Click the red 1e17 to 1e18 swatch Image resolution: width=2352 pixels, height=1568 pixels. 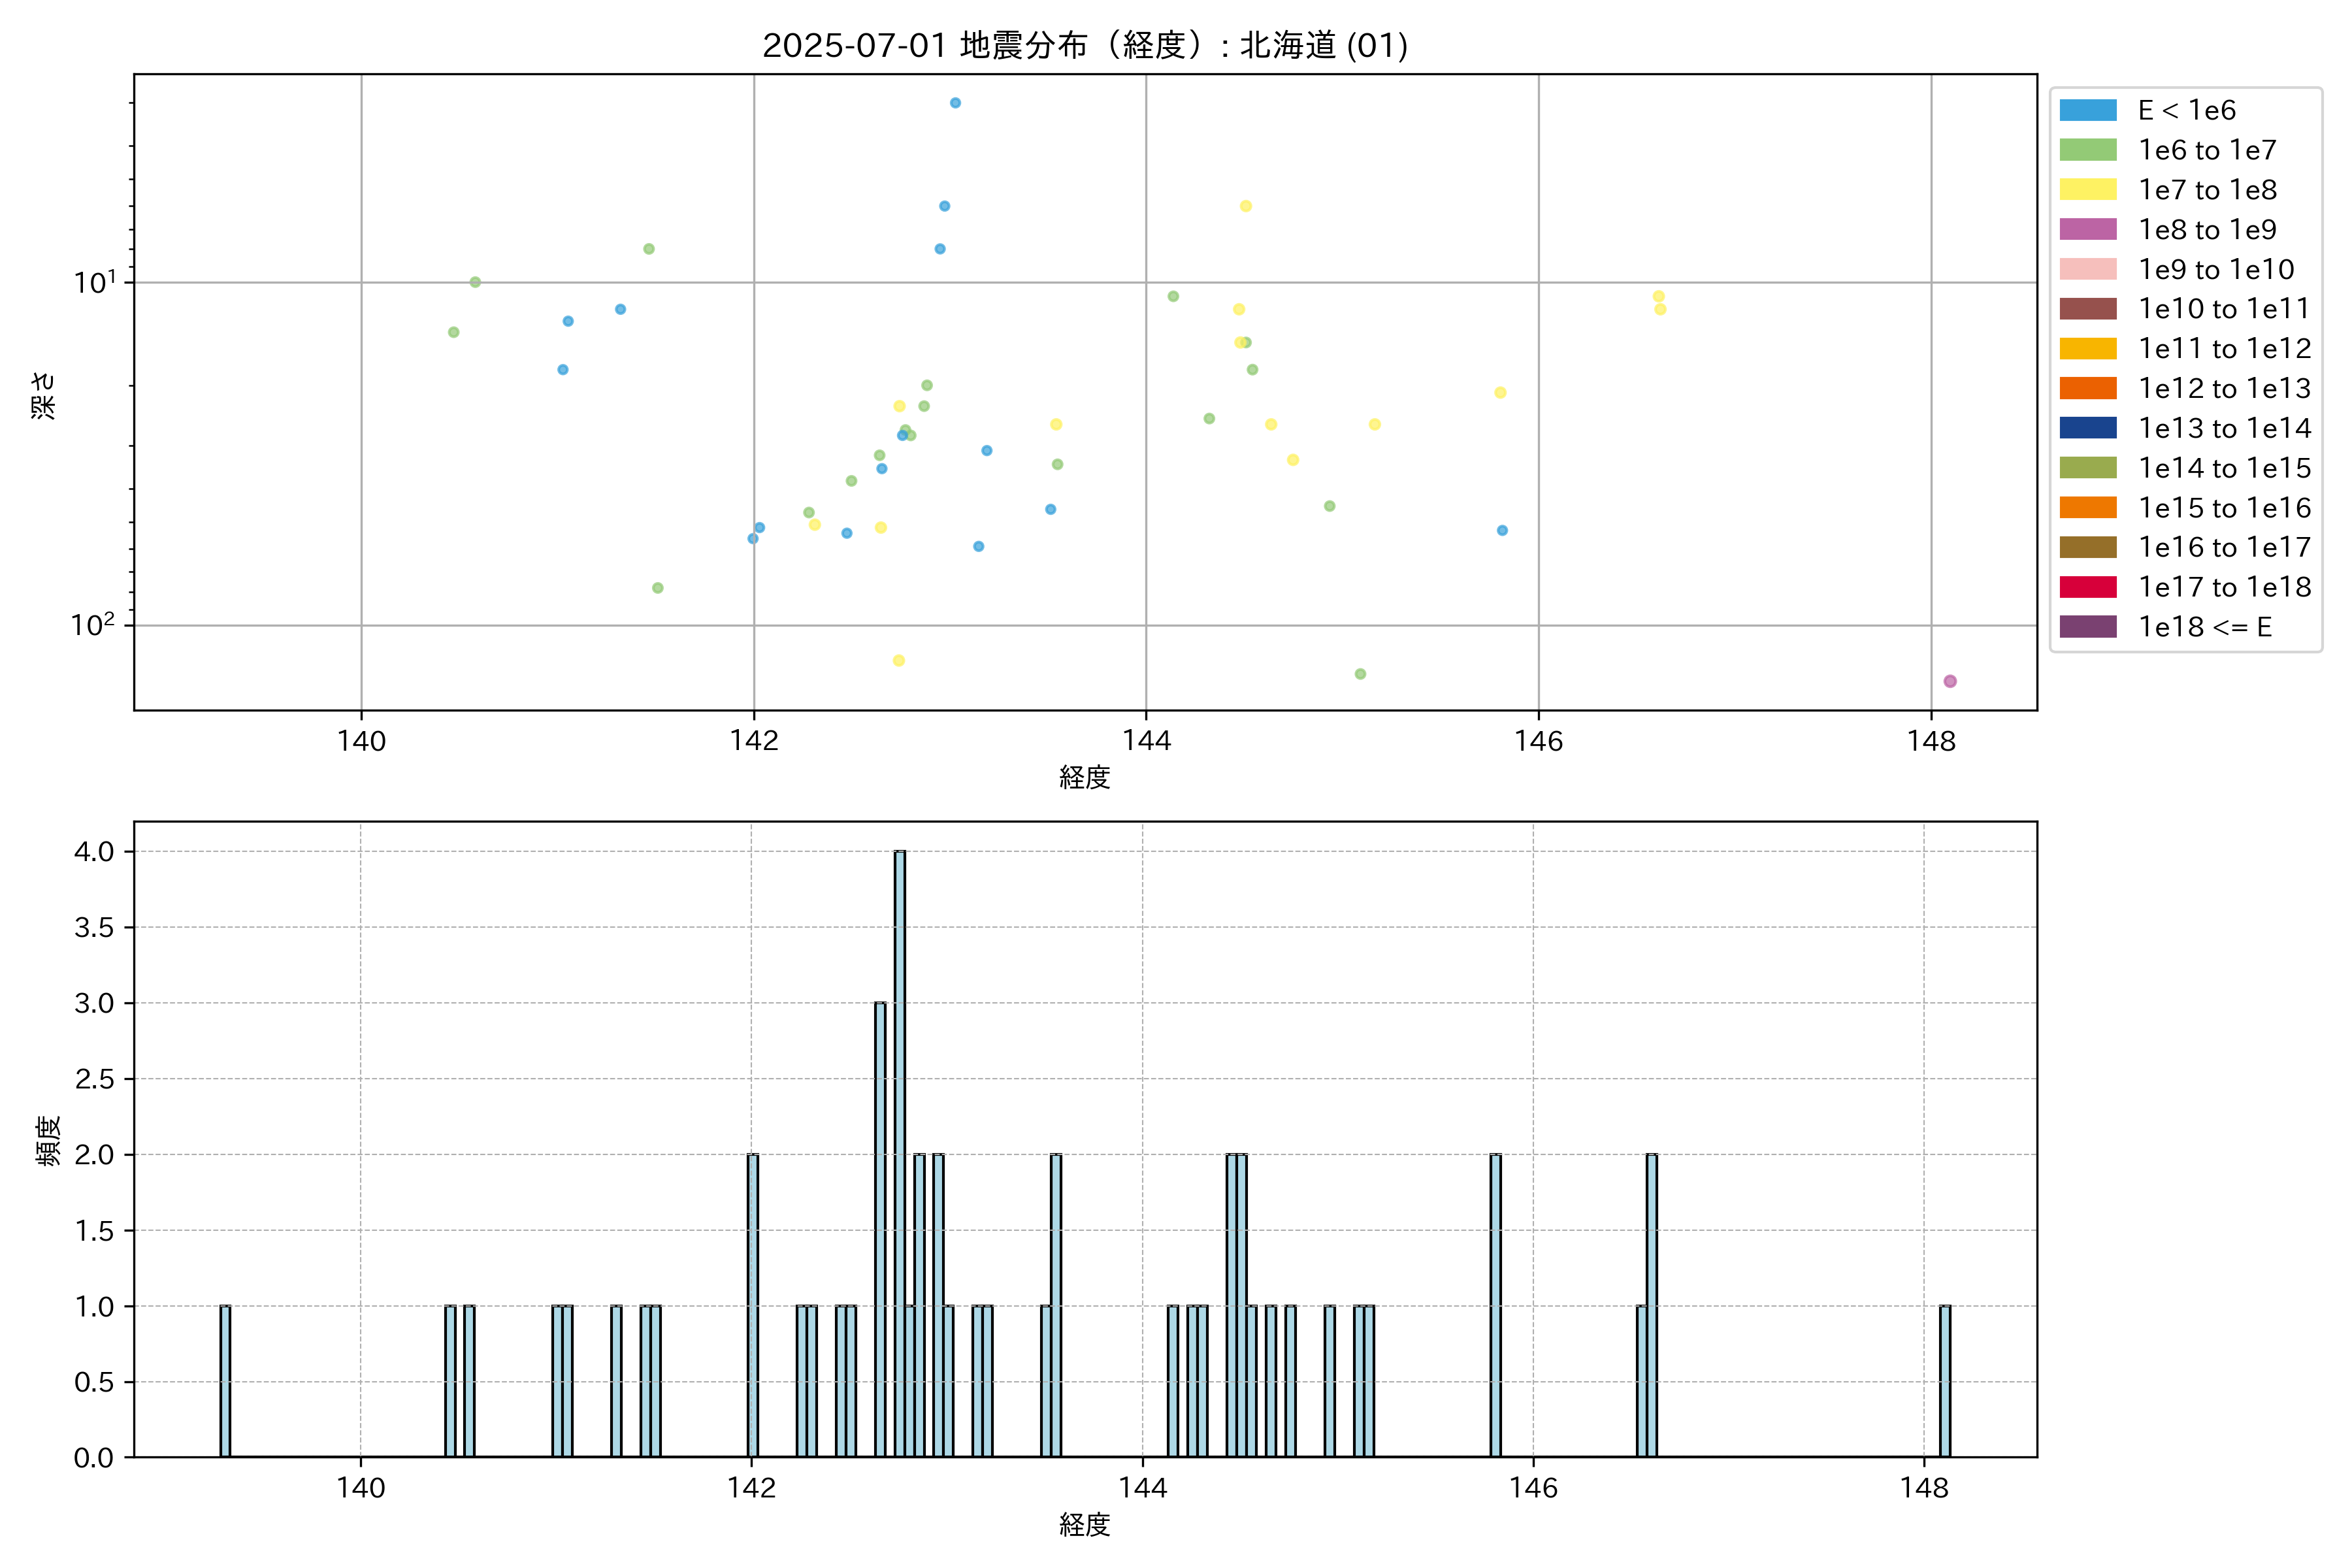point(2087,587)
